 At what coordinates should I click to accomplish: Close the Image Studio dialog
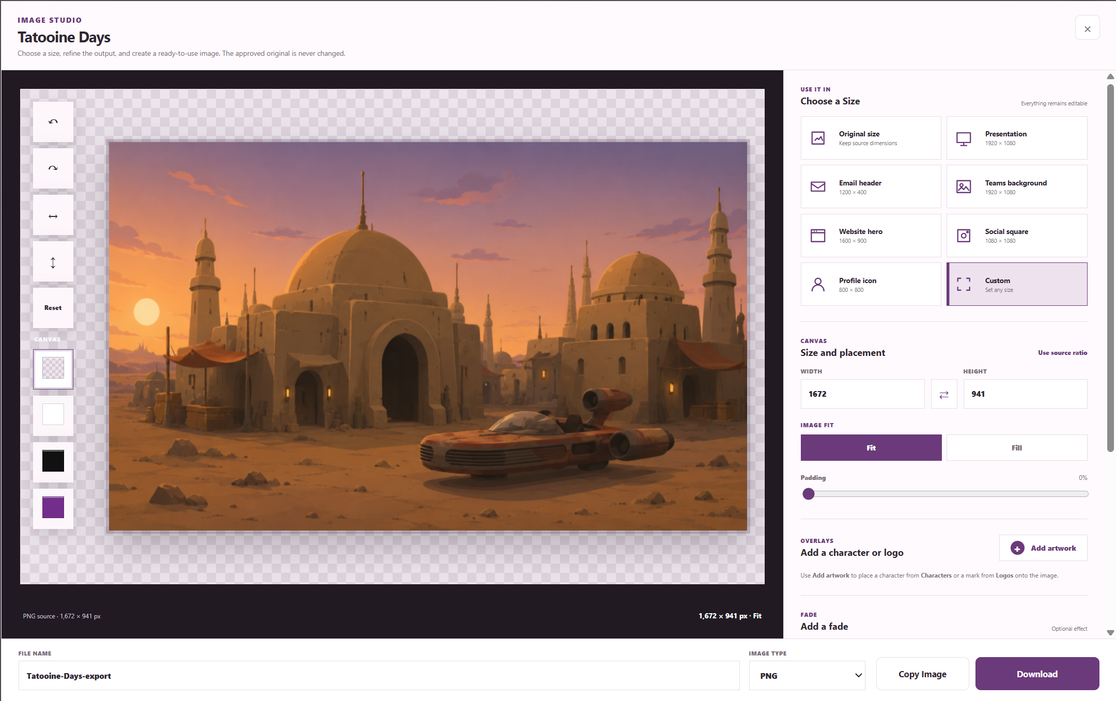[1088, 28]
